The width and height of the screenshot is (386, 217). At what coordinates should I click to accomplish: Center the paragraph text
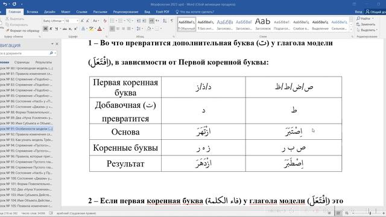point(118,29)
